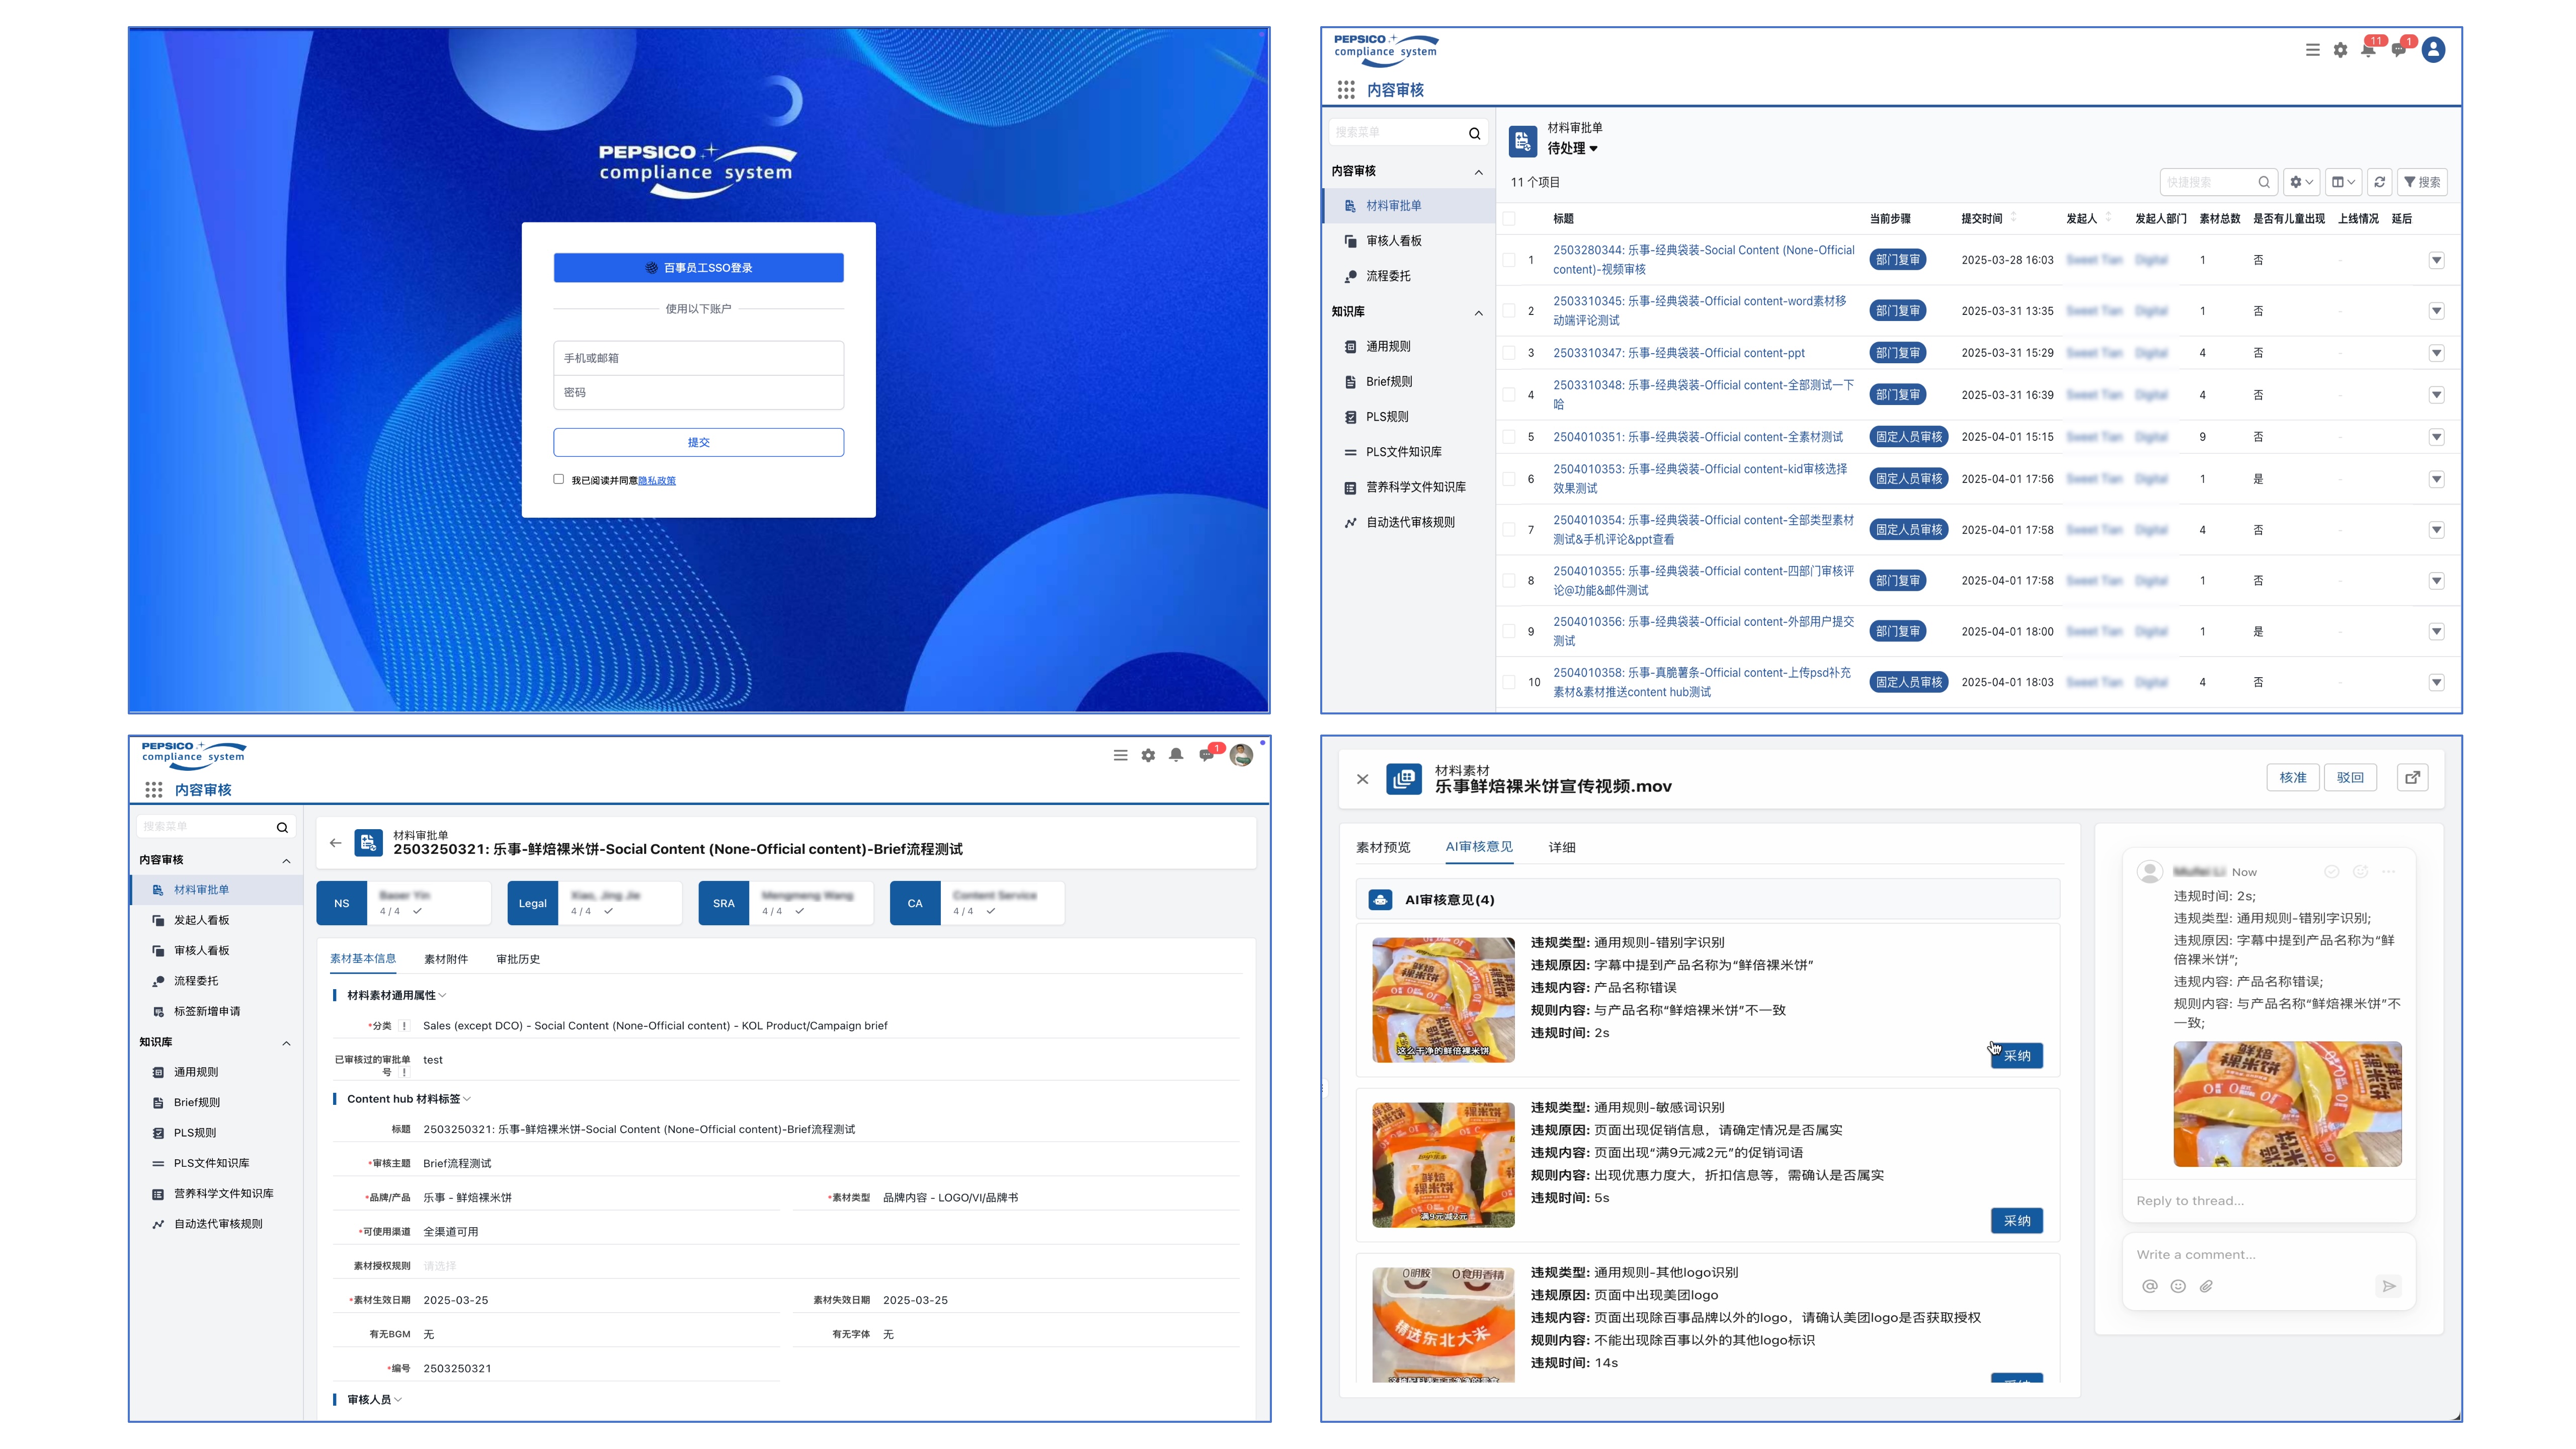
Task: Click the 材料审批单 document icon beside 待处理
Action: [x=1522, y=141]
